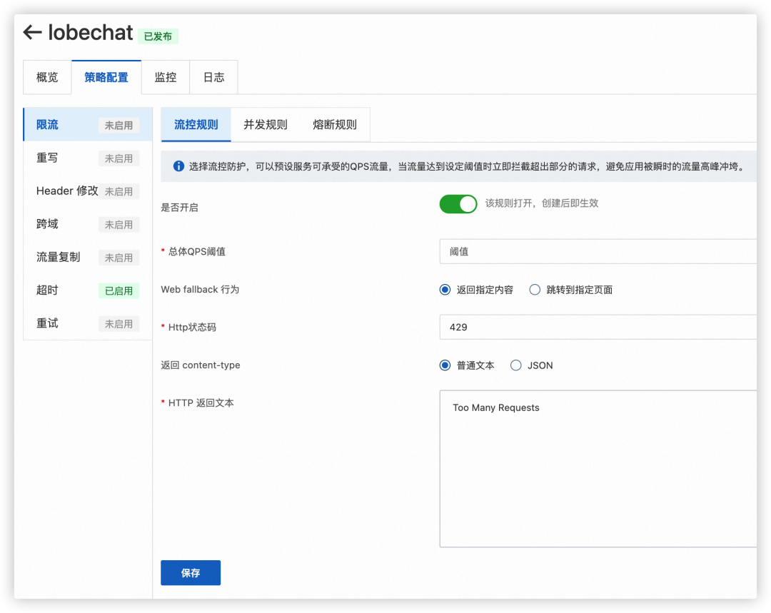Toggle the 是否开启 rule switch
Screen dimensions: 771x613
458,204
